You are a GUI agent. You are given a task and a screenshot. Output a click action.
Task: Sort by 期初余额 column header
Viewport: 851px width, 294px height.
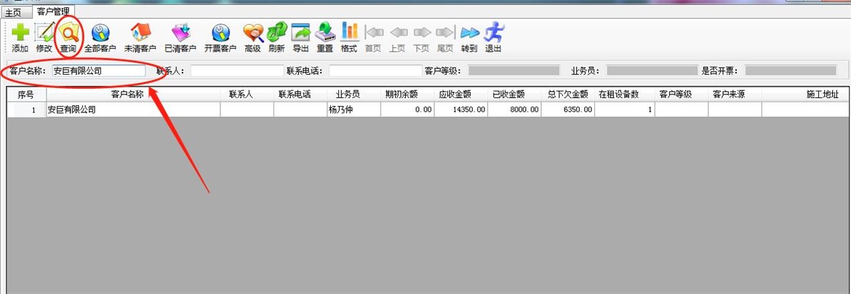pos(407,95)
